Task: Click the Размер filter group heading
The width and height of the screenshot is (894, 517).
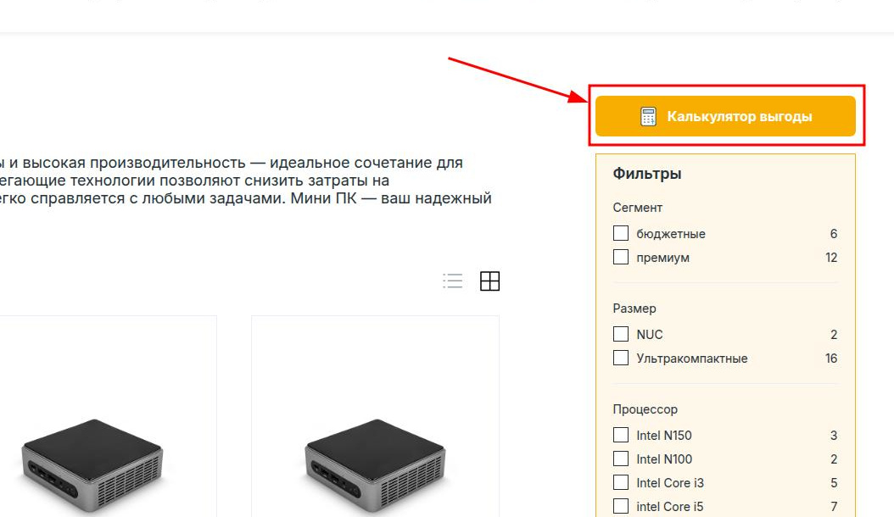Action: (634, 309)
